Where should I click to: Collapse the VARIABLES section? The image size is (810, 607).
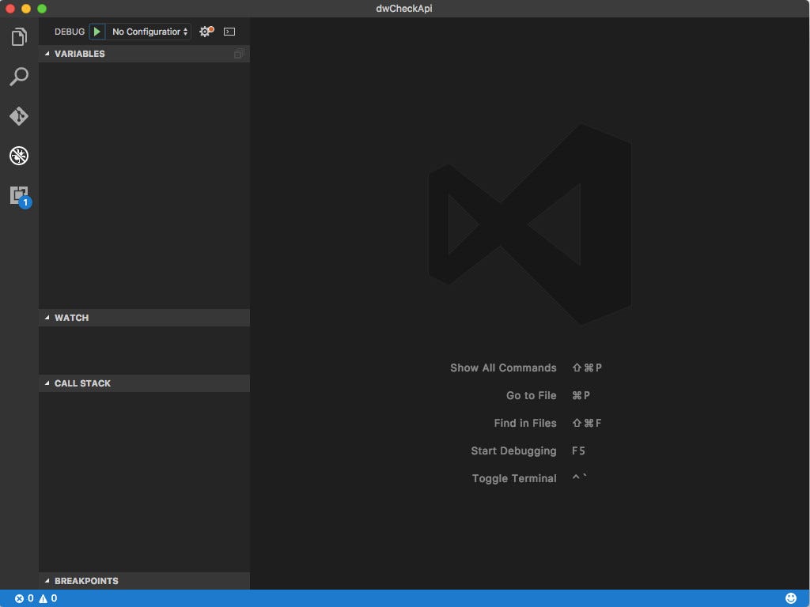coord(144,54)
